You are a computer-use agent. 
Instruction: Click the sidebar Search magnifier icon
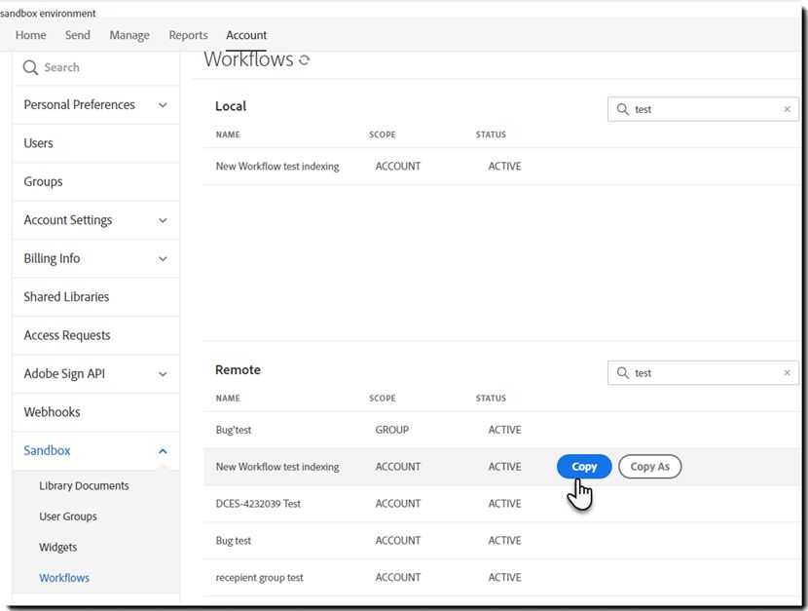pos(30,67)
